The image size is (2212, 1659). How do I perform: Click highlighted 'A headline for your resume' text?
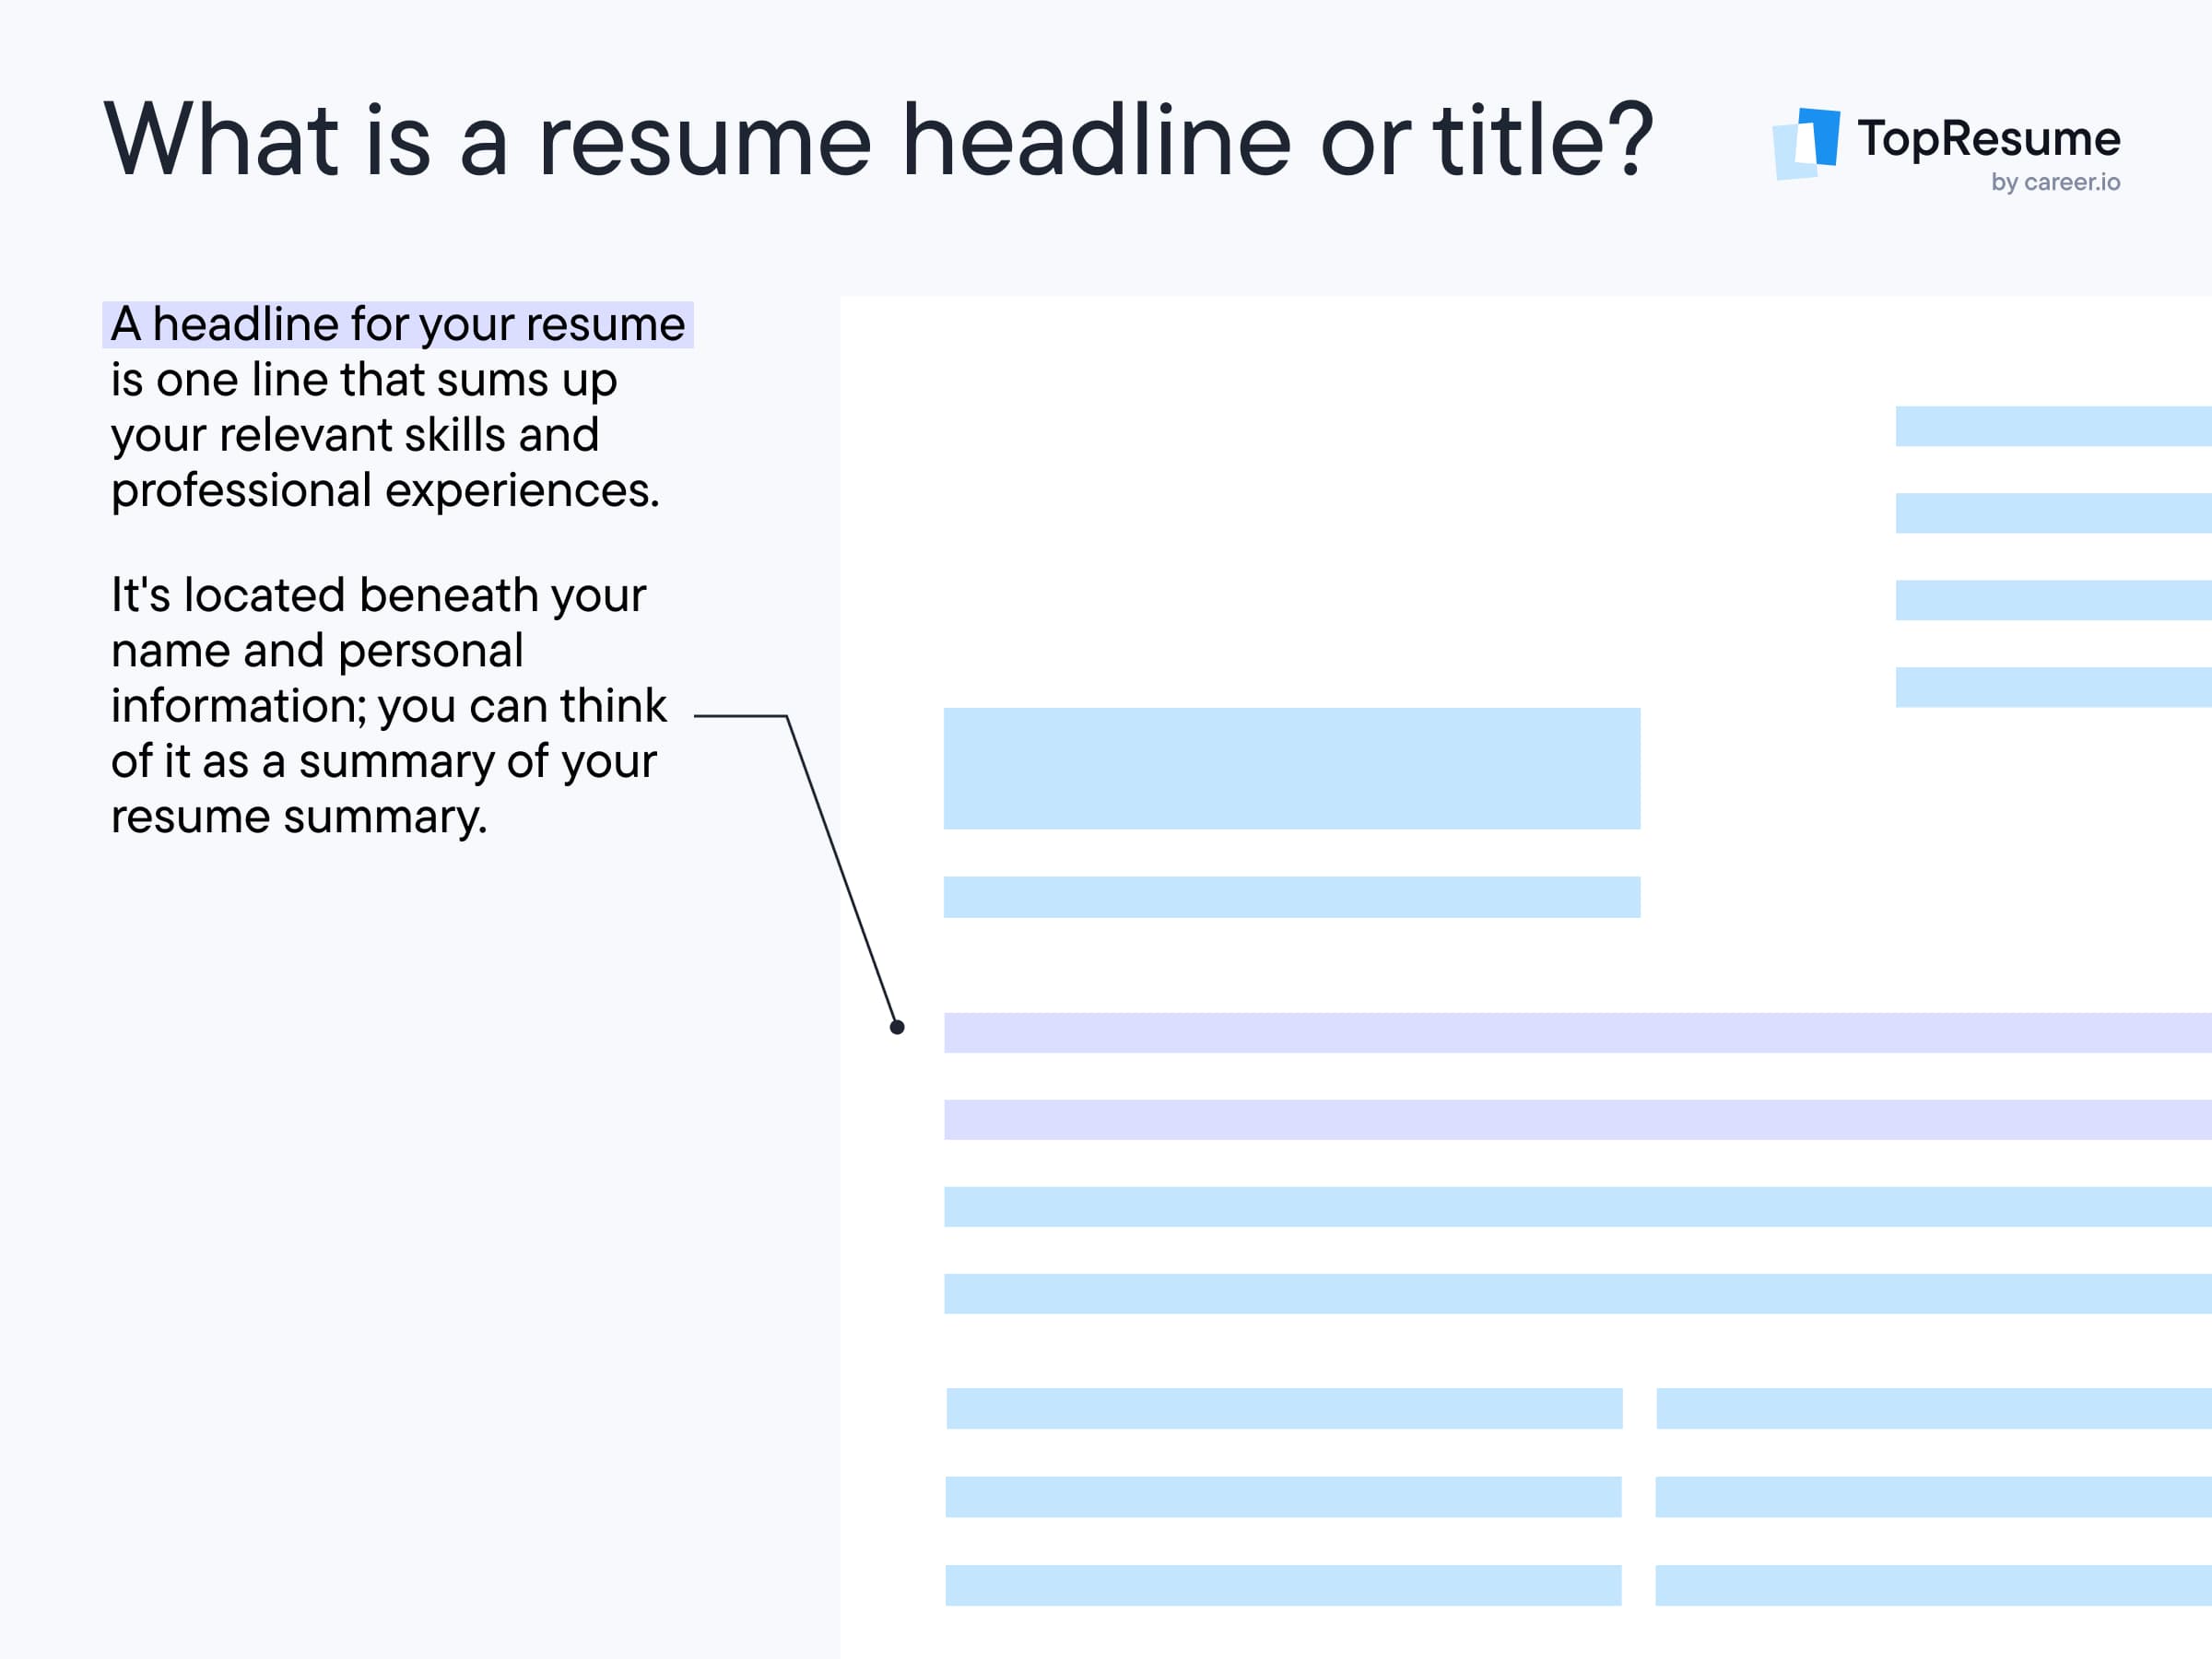pos(398,325)
